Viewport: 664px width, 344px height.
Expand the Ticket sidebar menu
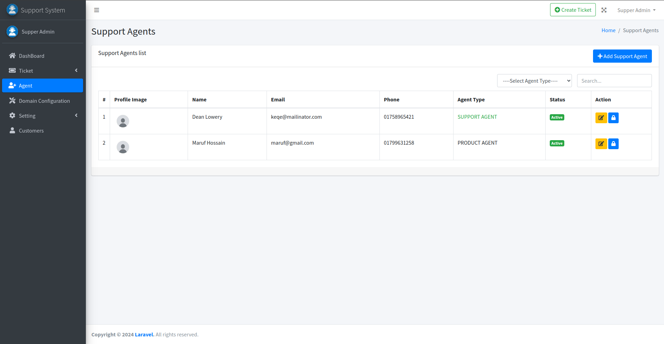click(43, 71)
